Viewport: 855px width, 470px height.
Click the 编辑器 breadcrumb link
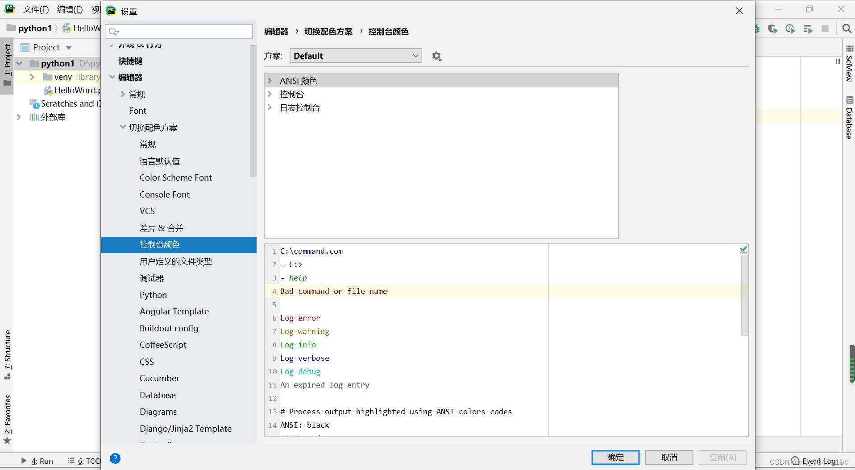pyautogui.click(x=276, y=32)
